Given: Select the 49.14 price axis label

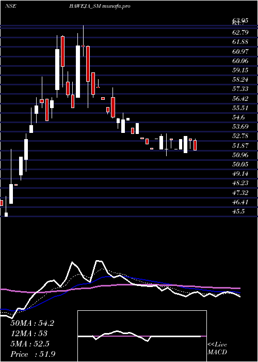Looking at the screenshot, I should [240, 174].
